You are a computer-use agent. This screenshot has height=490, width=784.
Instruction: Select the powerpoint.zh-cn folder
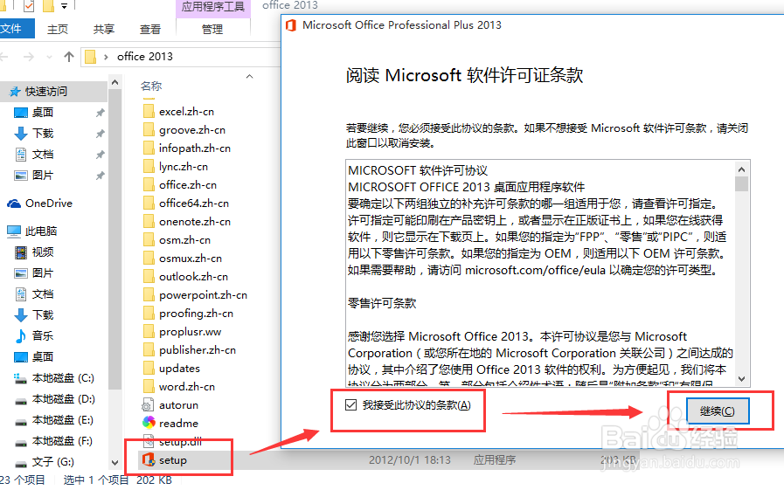coord(203,295)
